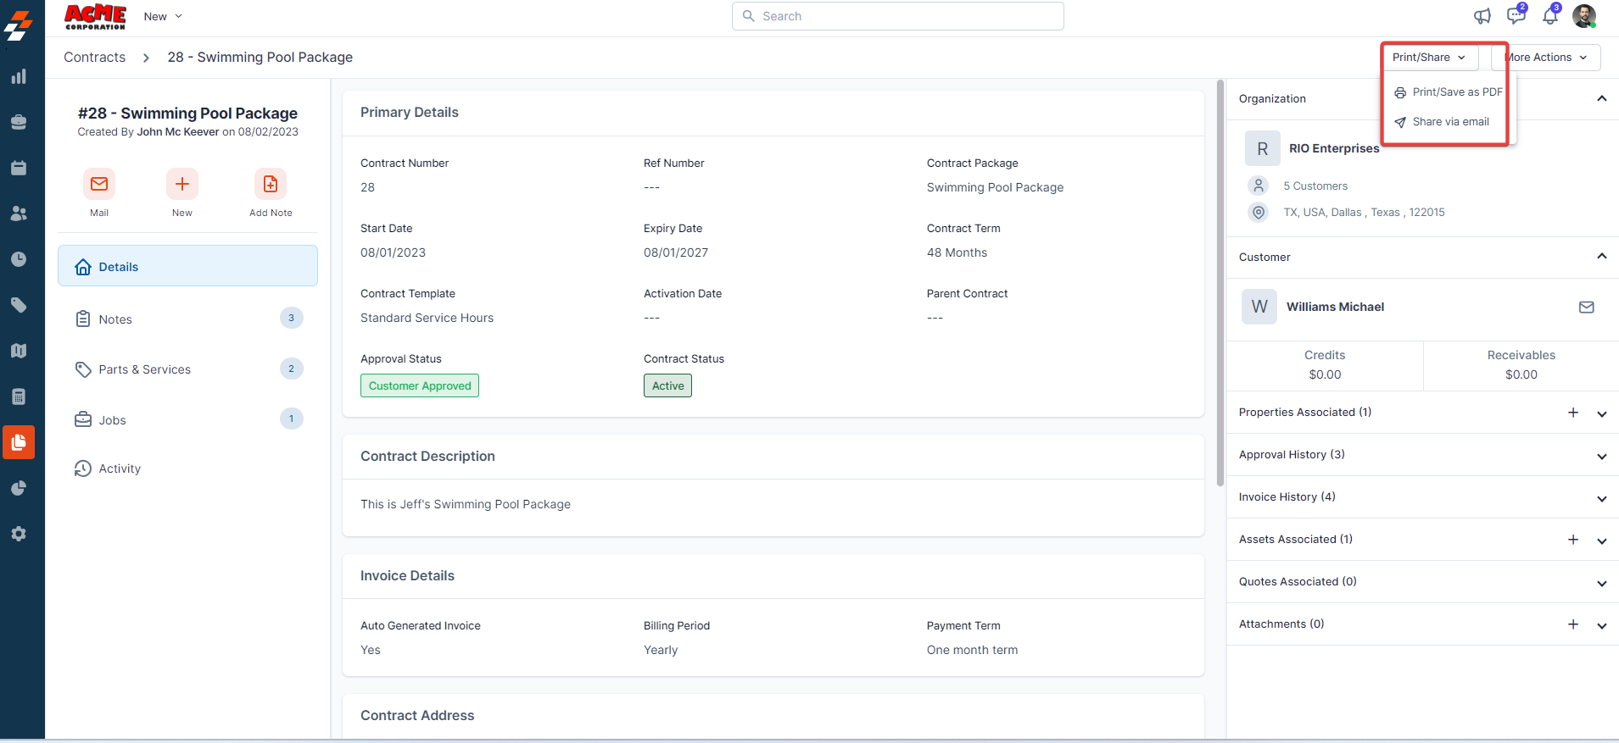Open settings gear in left sidebar
This screenshot has width=1619, height=743.
pyautogui.click(x=19, y=534)
